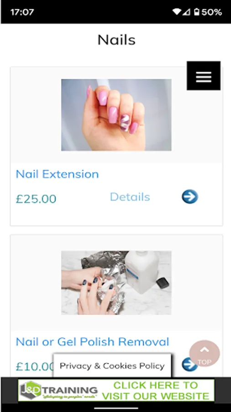The image size is (231, 412).
Task: Tap the £10.00 price text
Action: (35, 366)
